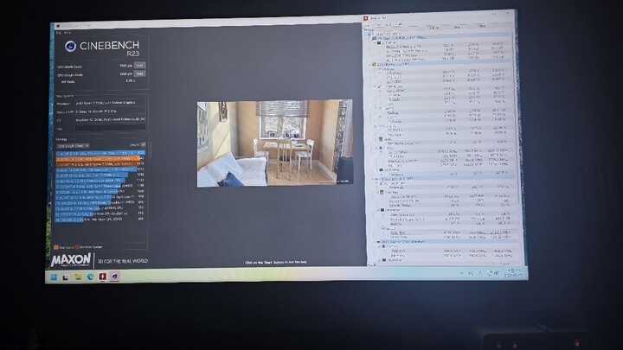Click the orange Your Score legend swatch
The image size is (623, 350).
click(56, 248)
